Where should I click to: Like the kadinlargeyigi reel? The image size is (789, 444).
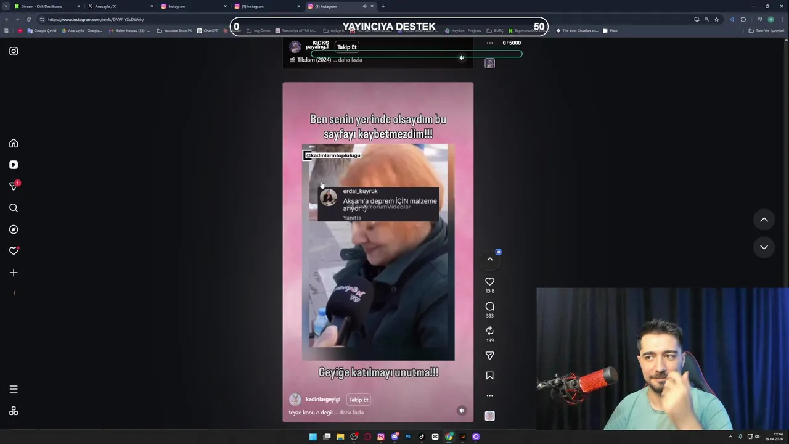[490, 281]
